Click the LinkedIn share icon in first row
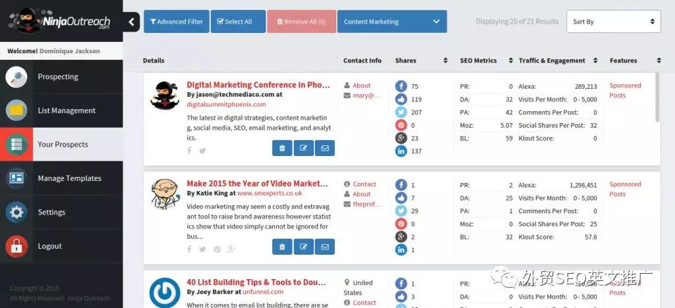This screenshot has height=308, width=675. 401,151
